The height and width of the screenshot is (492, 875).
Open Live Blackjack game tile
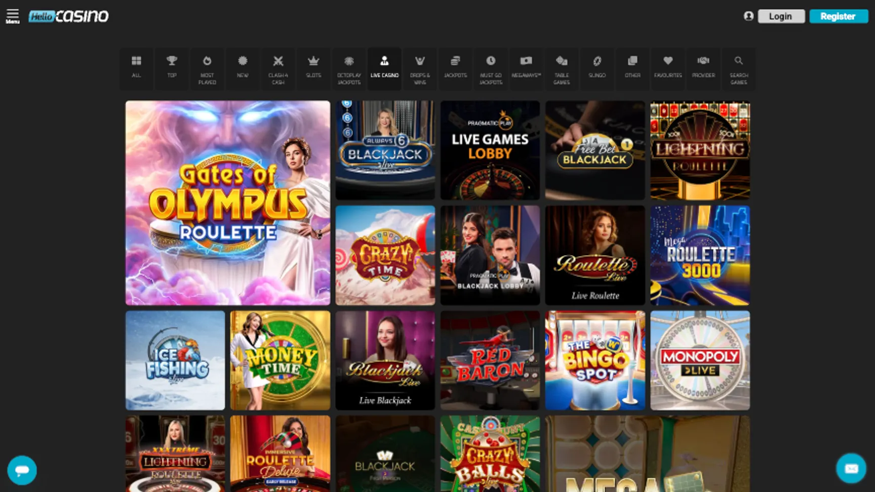(385, 360)
